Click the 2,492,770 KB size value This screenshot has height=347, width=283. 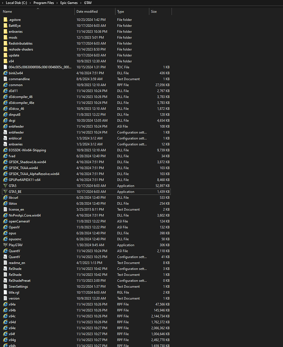click(x=161, y=340)
